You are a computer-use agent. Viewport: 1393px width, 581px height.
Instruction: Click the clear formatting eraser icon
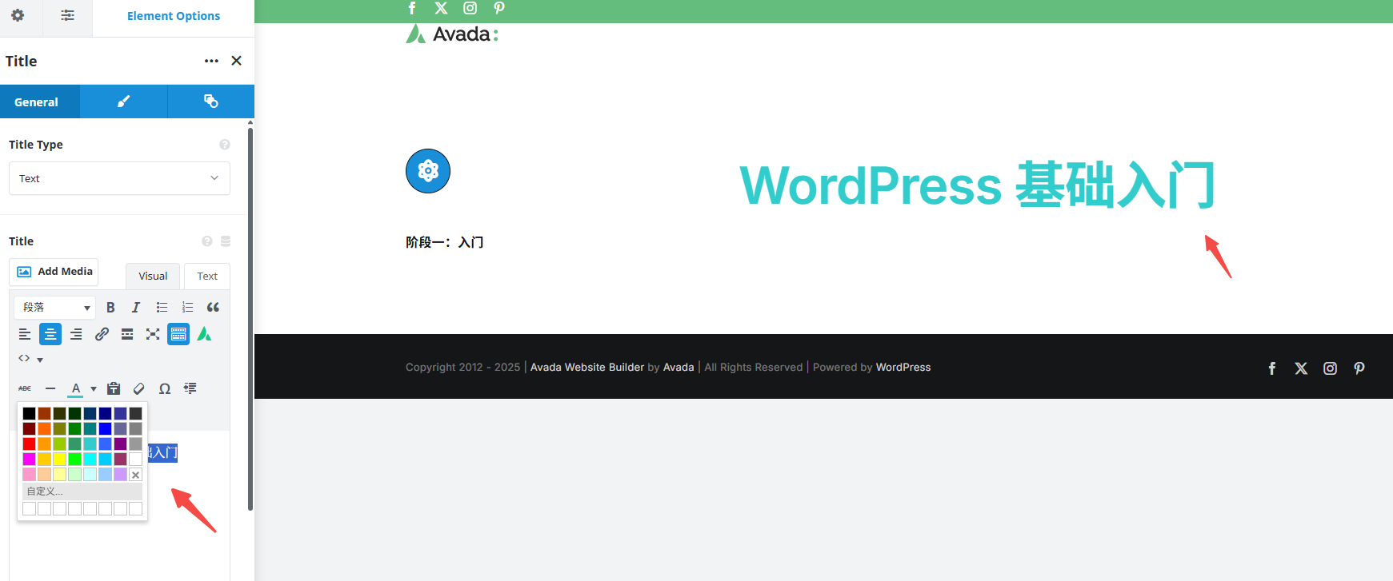click(139, 388)
